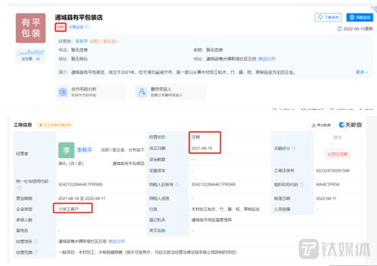
Task: Click the info icon under 统一社会信用代码
Action: coord(20,187)
